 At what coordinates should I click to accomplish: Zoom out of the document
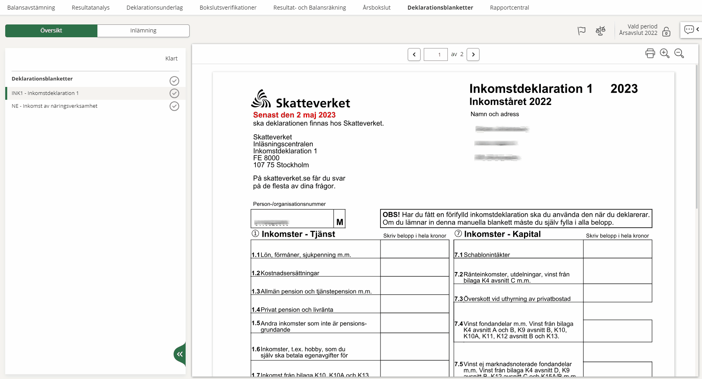tap(679, 53)
